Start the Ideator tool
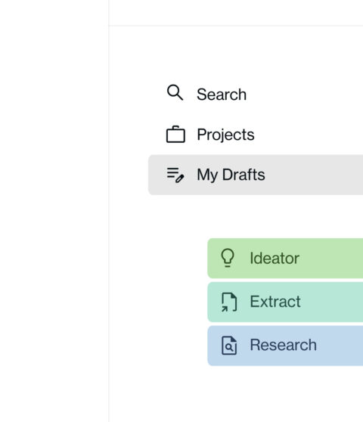 pos(285,258)
